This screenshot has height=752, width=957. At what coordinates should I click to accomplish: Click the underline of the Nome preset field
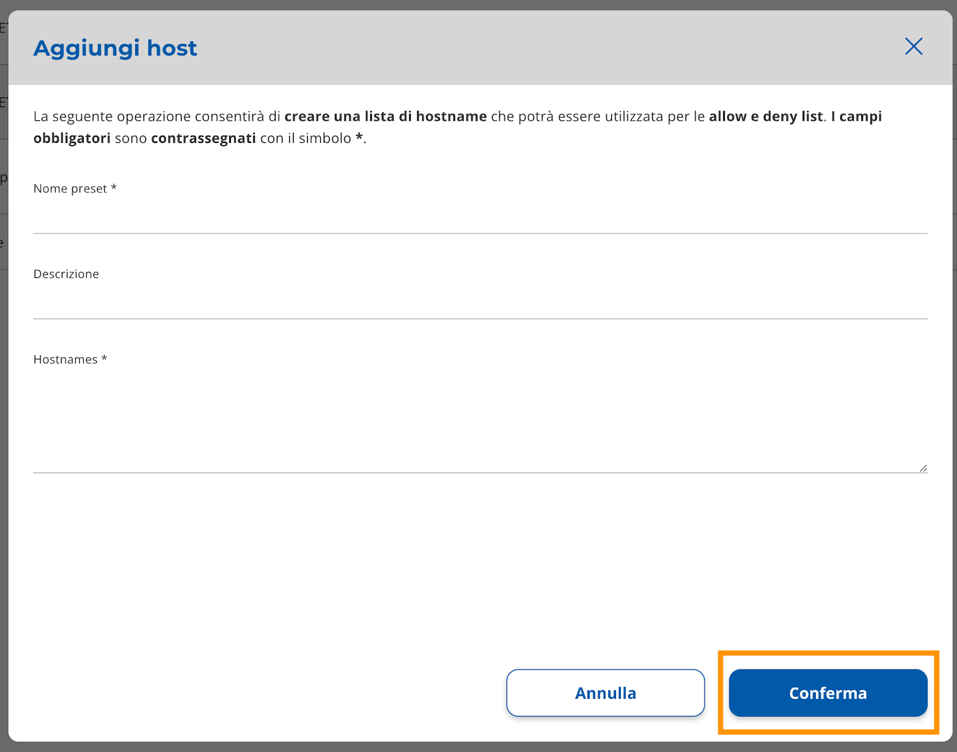(x=480, y=233)
